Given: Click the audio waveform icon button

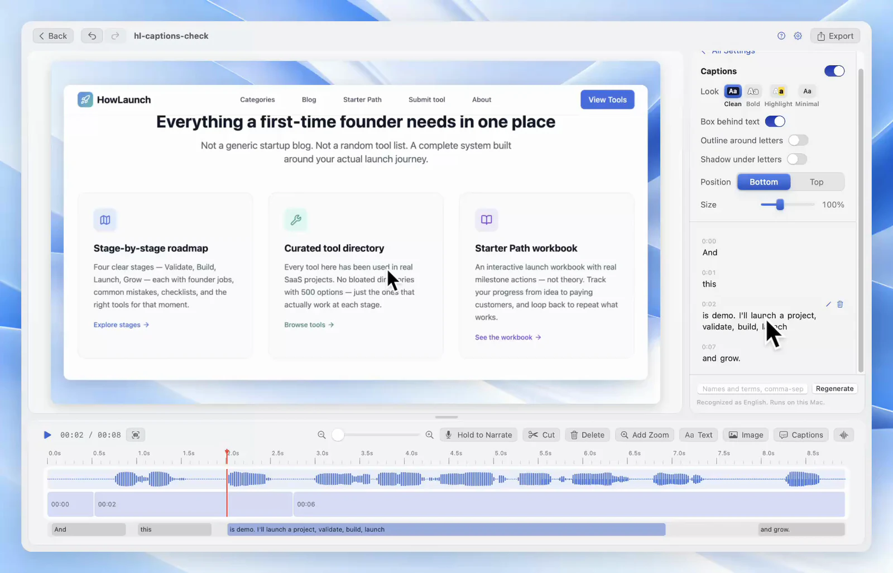Looking at the screenshot, I should click(844, 435).
